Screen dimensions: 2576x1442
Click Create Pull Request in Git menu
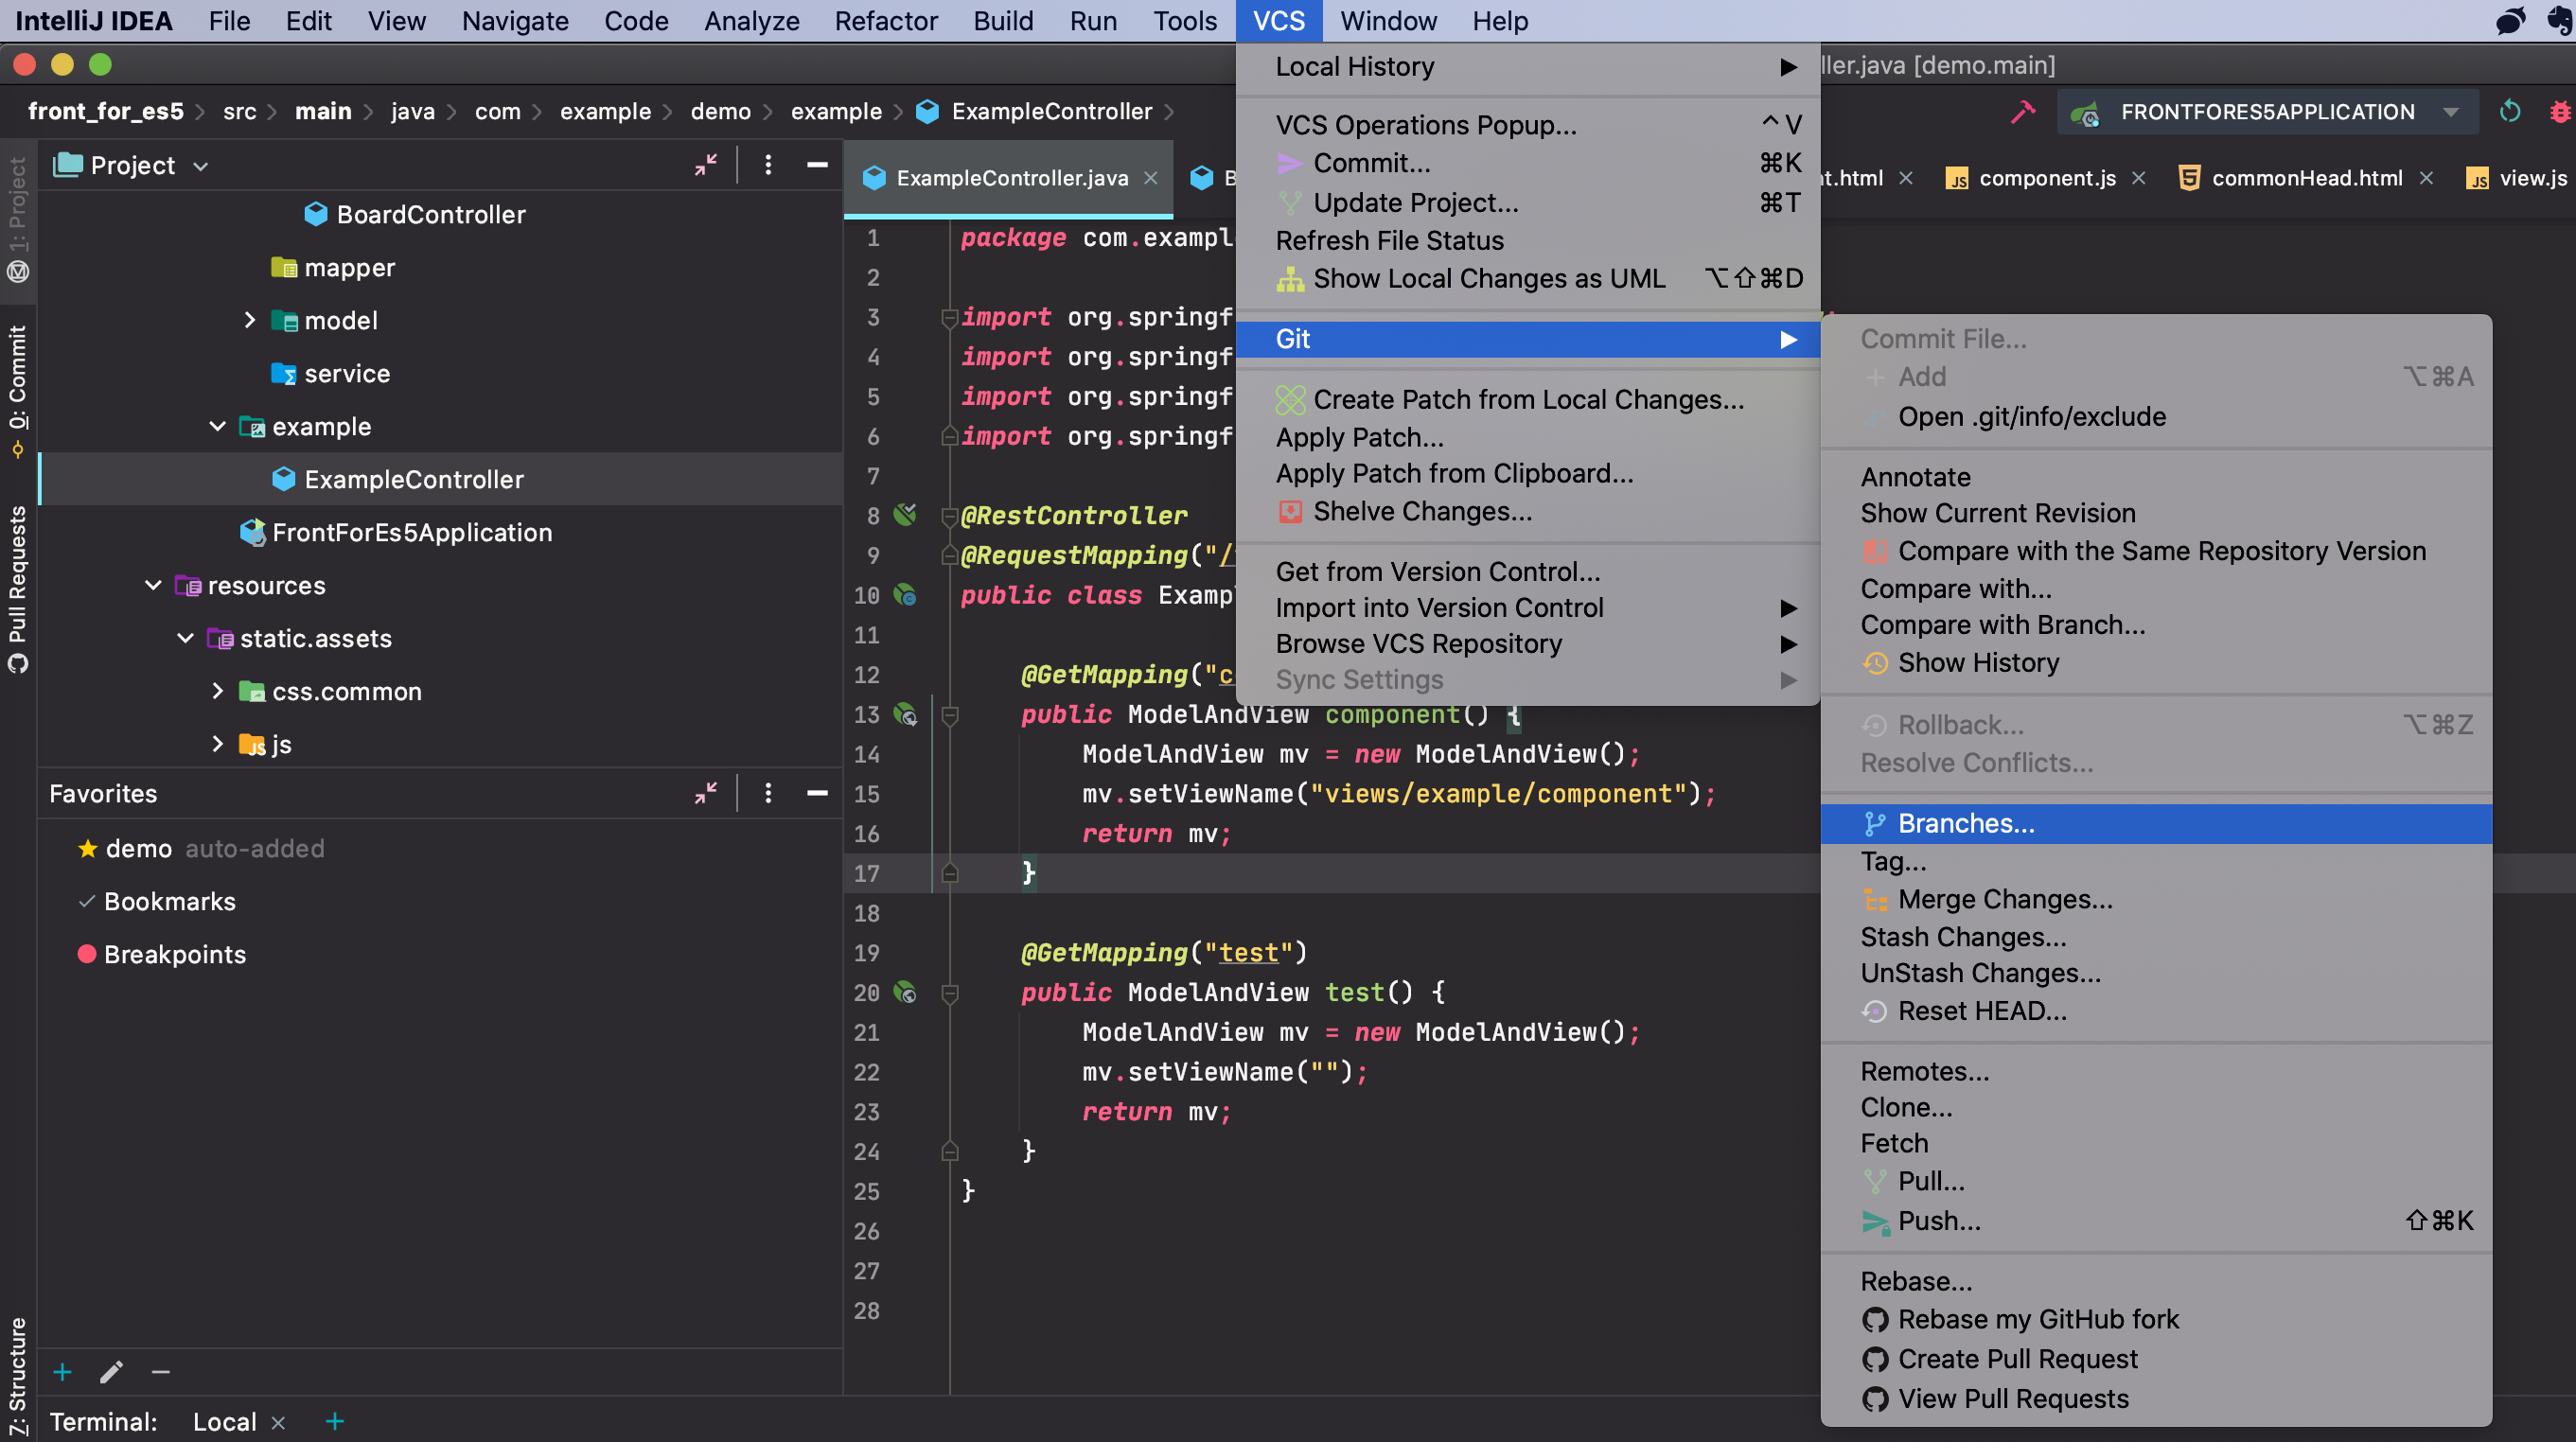[2017, 1359]
